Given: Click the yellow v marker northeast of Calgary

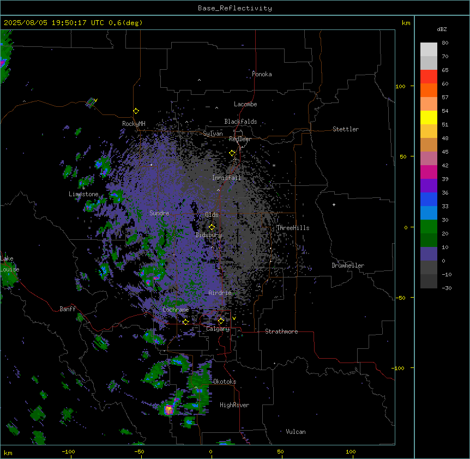Looking at the screenshot, I should coord(234,318).
